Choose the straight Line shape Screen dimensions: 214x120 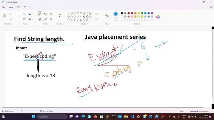[x=69, y=13]
